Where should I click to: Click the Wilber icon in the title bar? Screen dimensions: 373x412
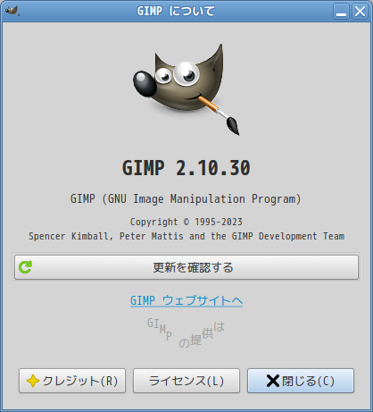click(12, 11)
